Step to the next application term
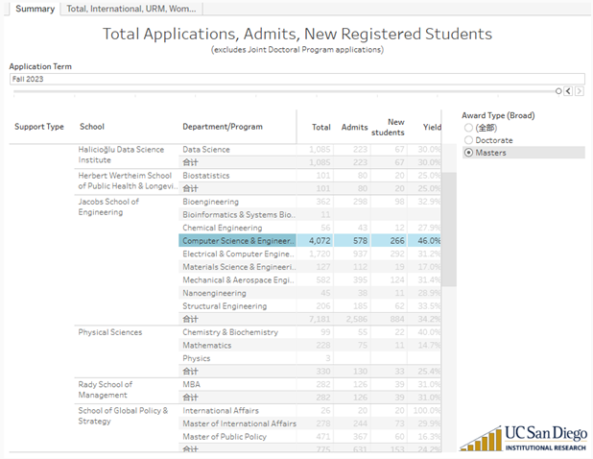The height and width of the screenshot is (459, 593). (579, 91)
